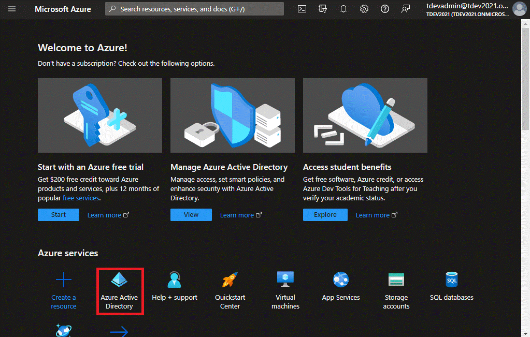Click the Search resources, services, and docs box
This screenshot has width=530, height=337.
coord(194,9)
